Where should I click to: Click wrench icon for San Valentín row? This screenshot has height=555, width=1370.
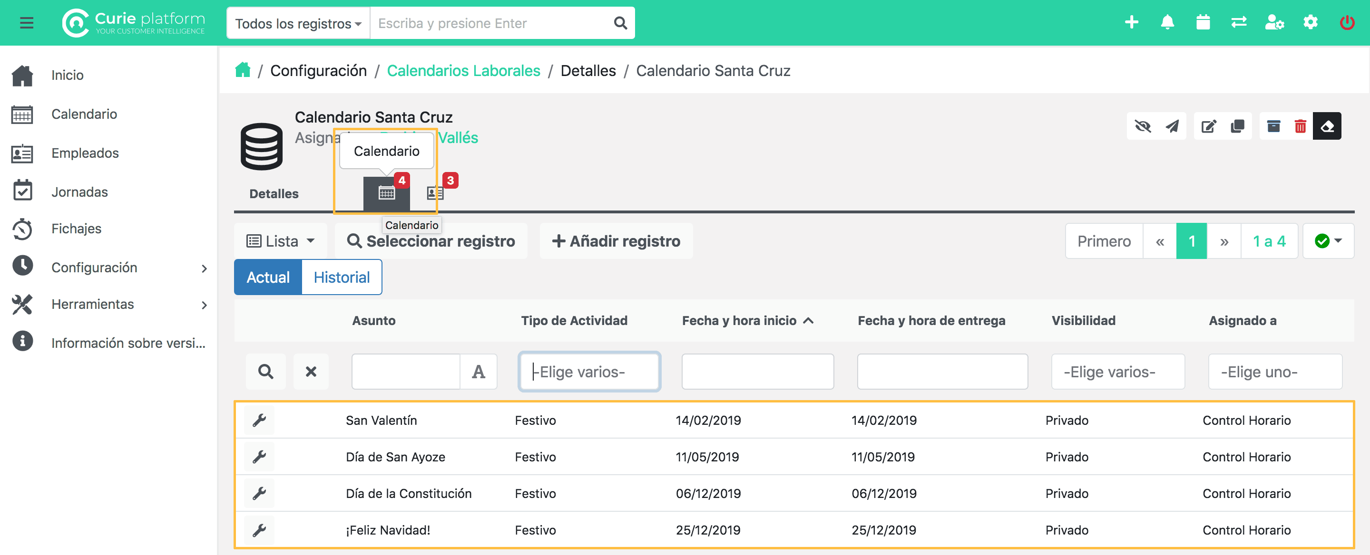260,420
